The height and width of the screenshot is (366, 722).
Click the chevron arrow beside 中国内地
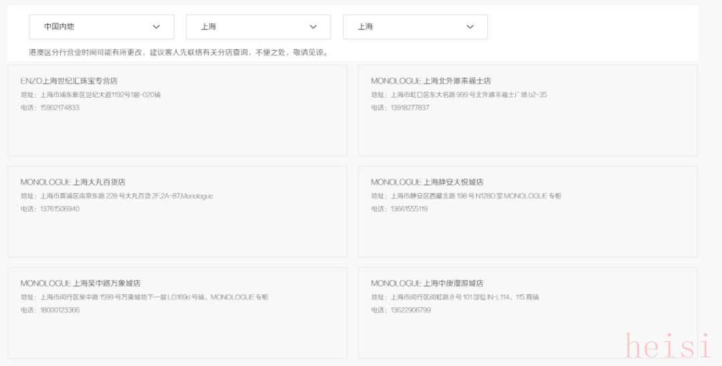(x=156, y=27)
